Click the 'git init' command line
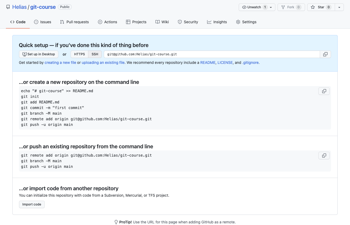Viewport: 350px width, 225px height. coord(30,96)
